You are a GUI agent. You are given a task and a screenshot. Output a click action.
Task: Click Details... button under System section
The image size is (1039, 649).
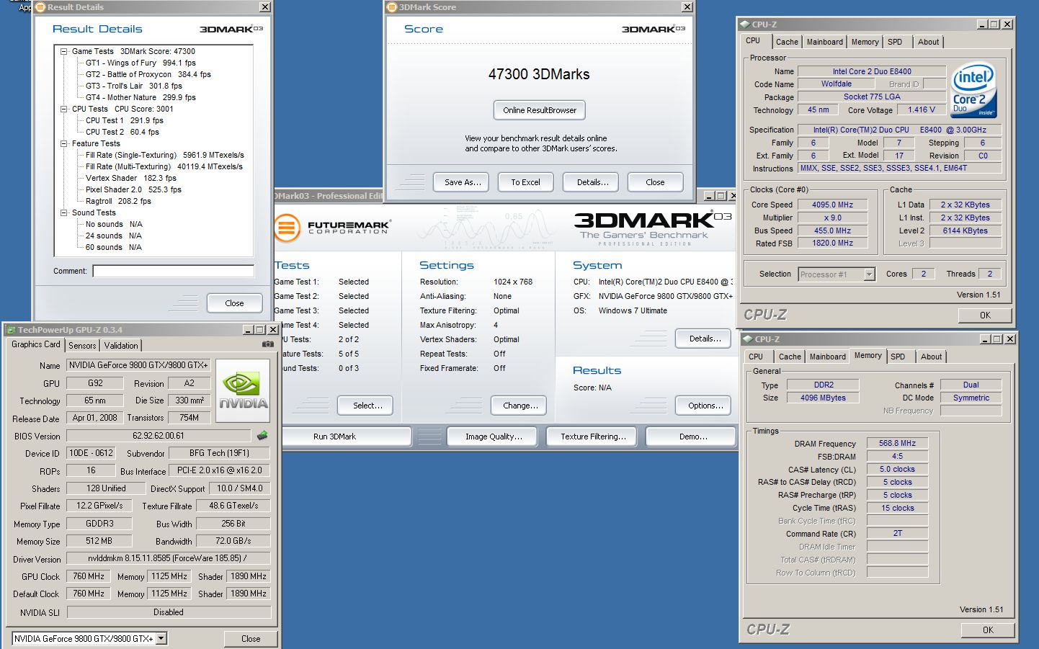705,339
